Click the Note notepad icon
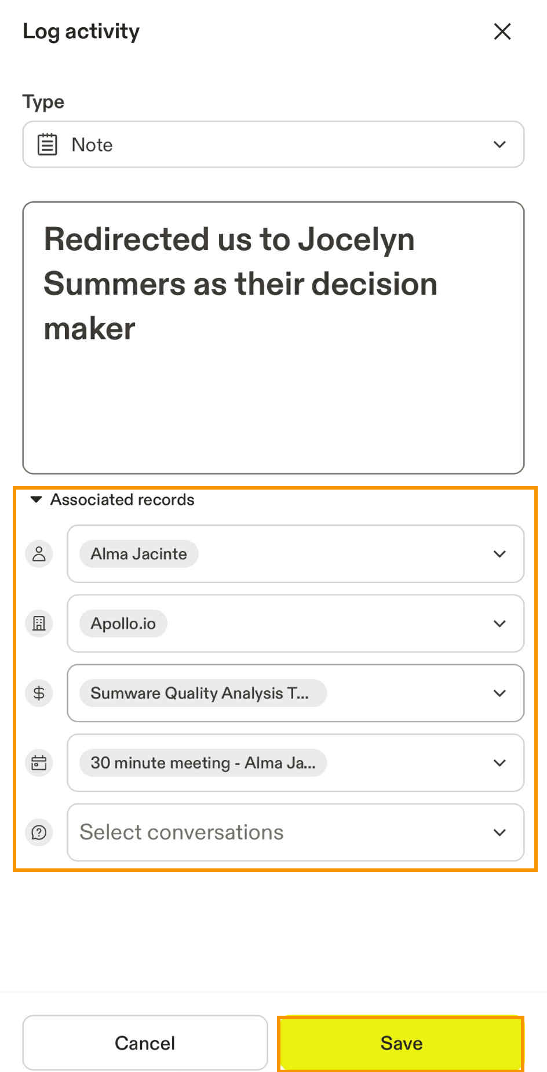The width and height of the screenshot is (547, 1072). coord(48,144)
